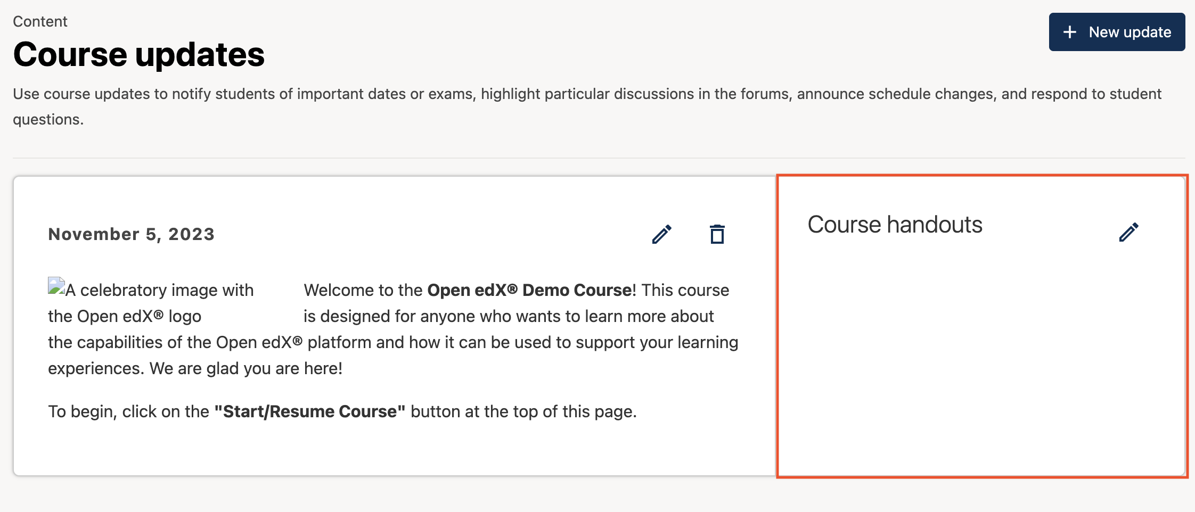Click the broken celebratory image icon
The width and height of the screenshot is (1195, 512).
(x=56, y=286)
